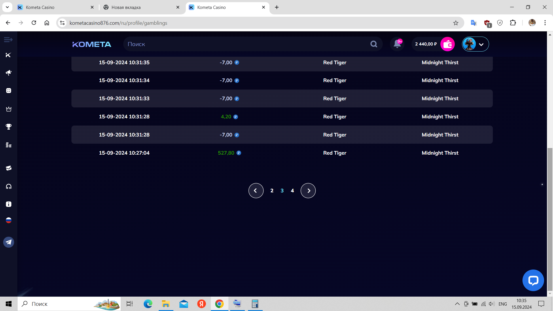Open Microsoft Edge from taskbar

click(x=148, y=304)
